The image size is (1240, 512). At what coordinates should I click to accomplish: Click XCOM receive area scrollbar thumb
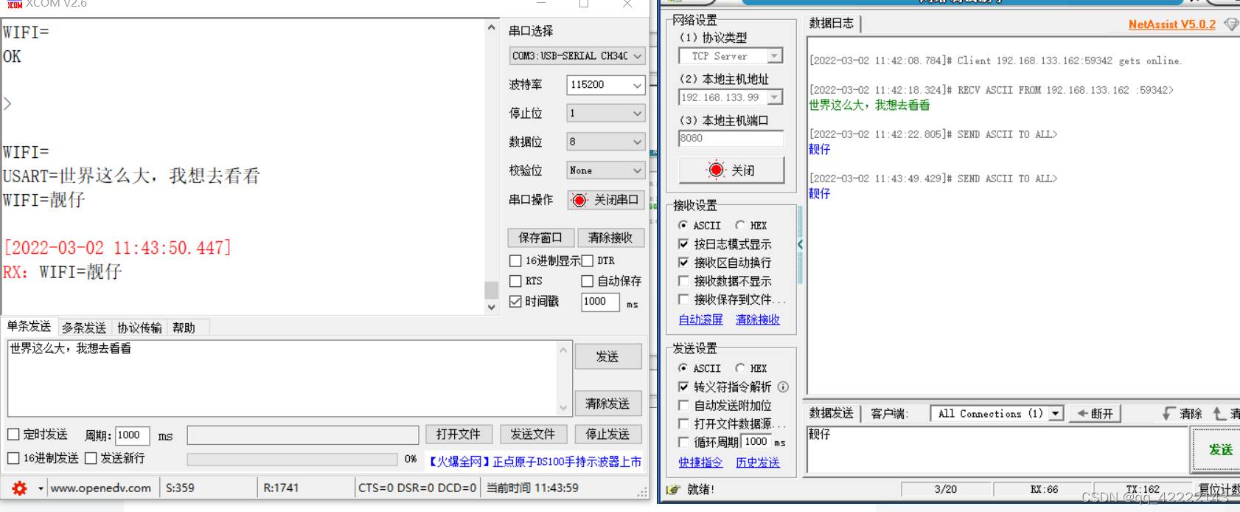[491, 289]
